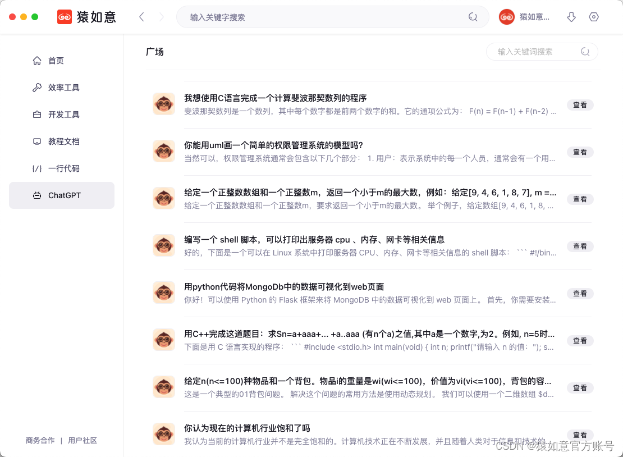Image resolution: width=623 pixels, height=457 pixels.
Task: Click the 教程文档 icon
Action: tap(37, 141)
